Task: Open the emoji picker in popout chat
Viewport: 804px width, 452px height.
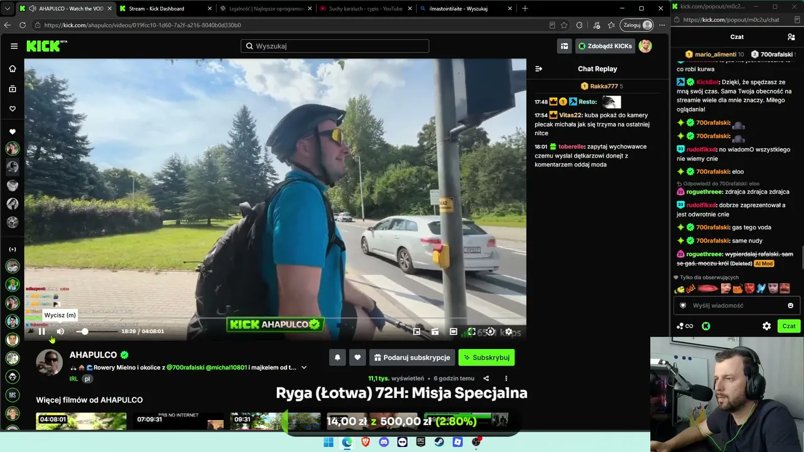Action: 790,306
